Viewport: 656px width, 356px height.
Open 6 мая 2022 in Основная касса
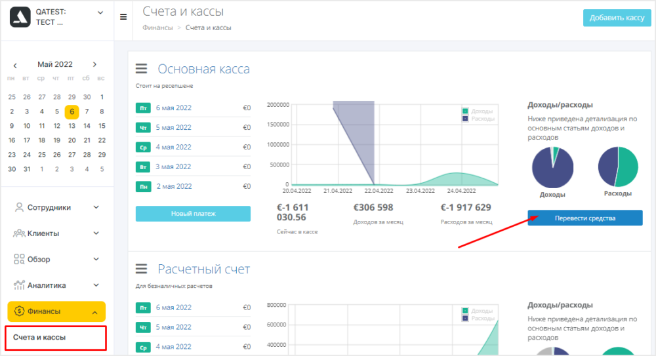174,108
